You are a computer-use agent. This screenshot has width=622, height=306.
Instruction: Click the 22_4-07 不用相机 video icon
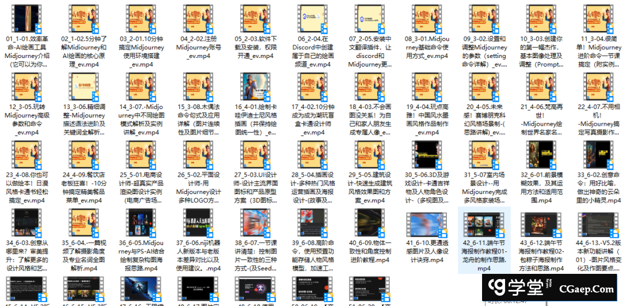(x=599, y=87)
